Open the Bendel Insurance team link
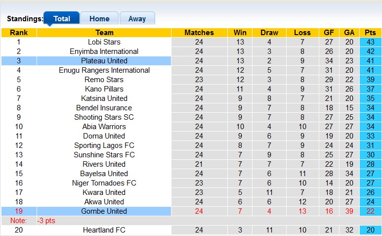The width and height of the screenshot is (382, 236). [x=104, y=108]
